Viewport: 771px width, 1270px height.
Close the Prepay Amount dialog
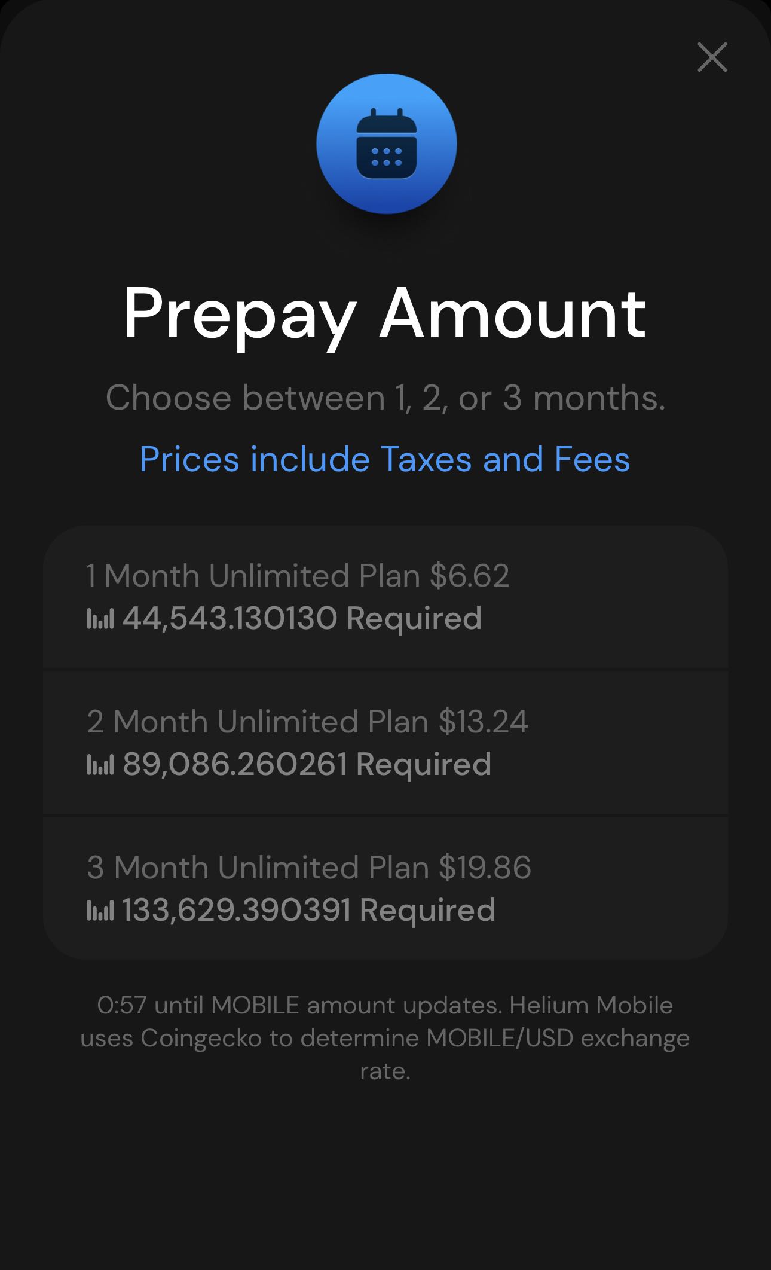coord(712,57)
